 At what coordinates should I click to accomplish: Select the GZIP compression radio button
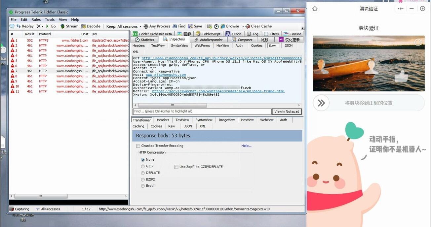coord(143,166)
